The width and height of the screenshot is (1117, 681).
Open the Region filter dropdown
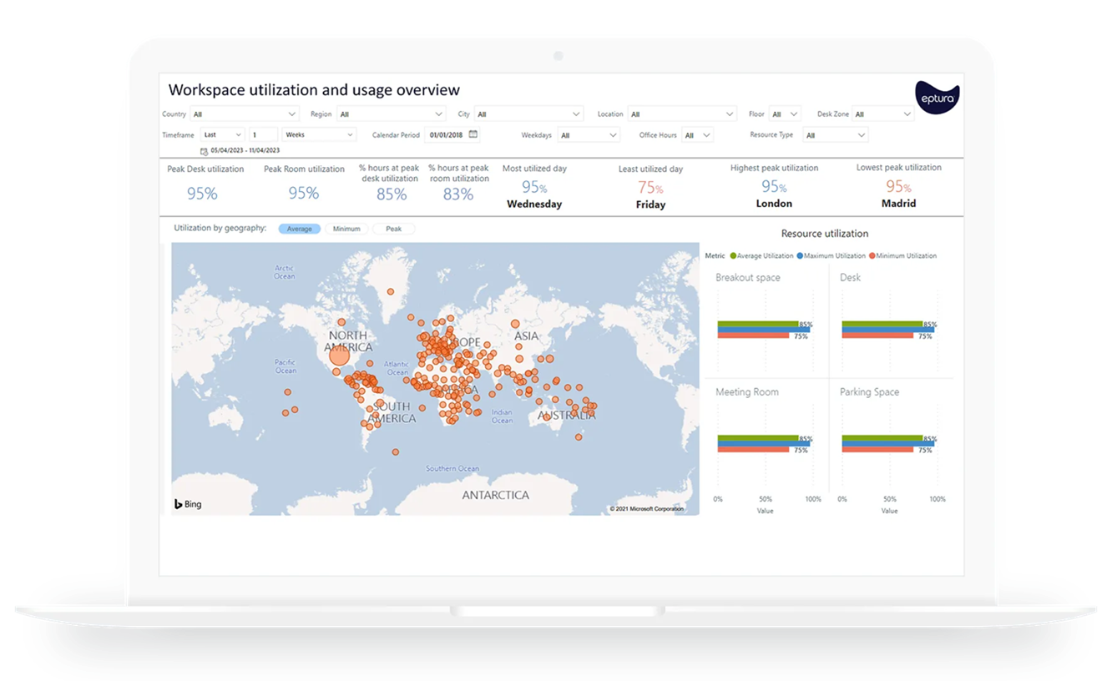point(391,114)
